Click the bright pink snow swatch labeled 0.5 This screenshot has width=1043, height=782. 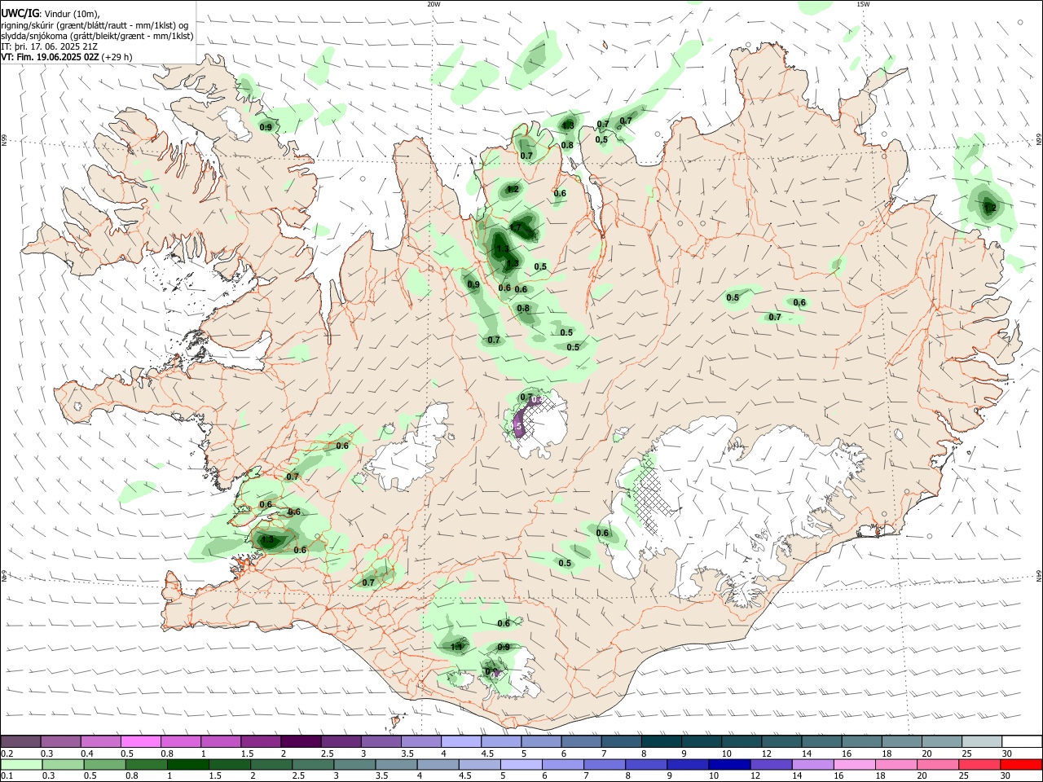click(x=141, y=741)
